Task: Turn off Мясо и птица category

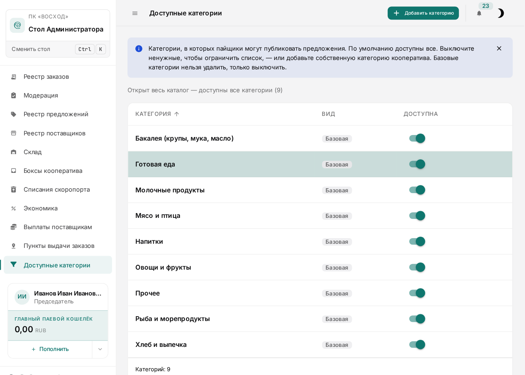Action: click(x=417, y=216)
